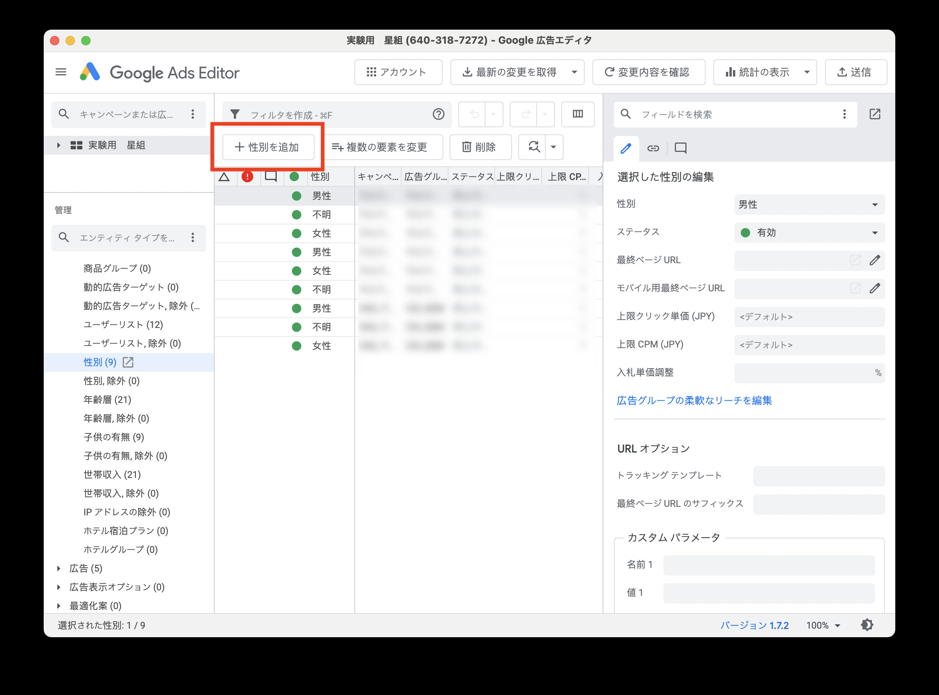The image size is (939, 695).
Task: Open the hamburger menu
Action: pos(60,72)
